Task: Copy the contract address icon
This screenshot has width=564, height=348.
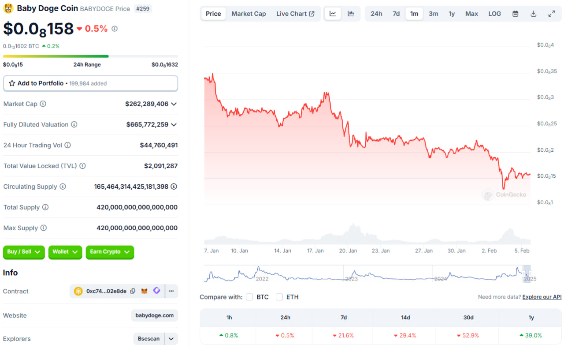Action: (x=133, y=291)
